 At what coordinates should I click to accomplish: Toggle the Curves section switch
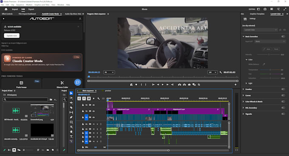click(x=283, y=95)
